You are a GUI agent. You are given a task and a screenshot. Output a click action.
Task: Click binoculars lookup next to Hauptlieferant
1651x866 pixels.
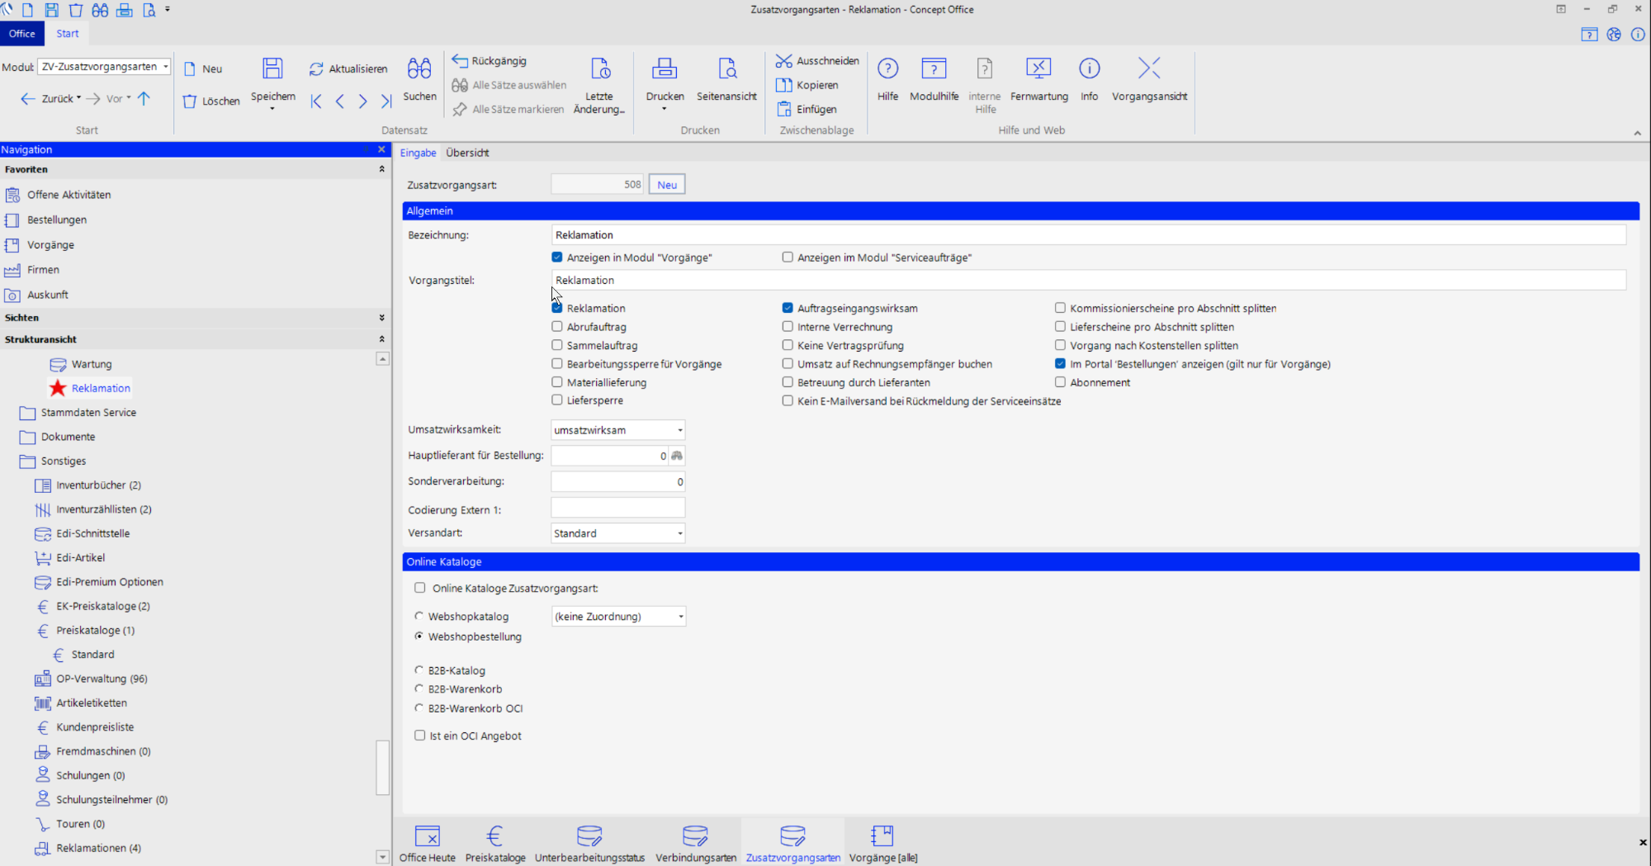point(677,456)
